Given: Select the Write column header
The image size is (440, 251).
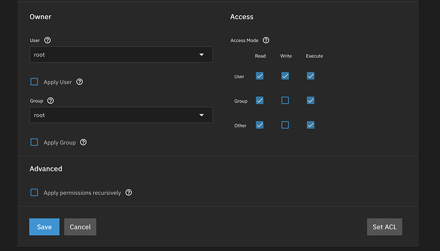Looking at the screenshot, I should coord(286,56).
